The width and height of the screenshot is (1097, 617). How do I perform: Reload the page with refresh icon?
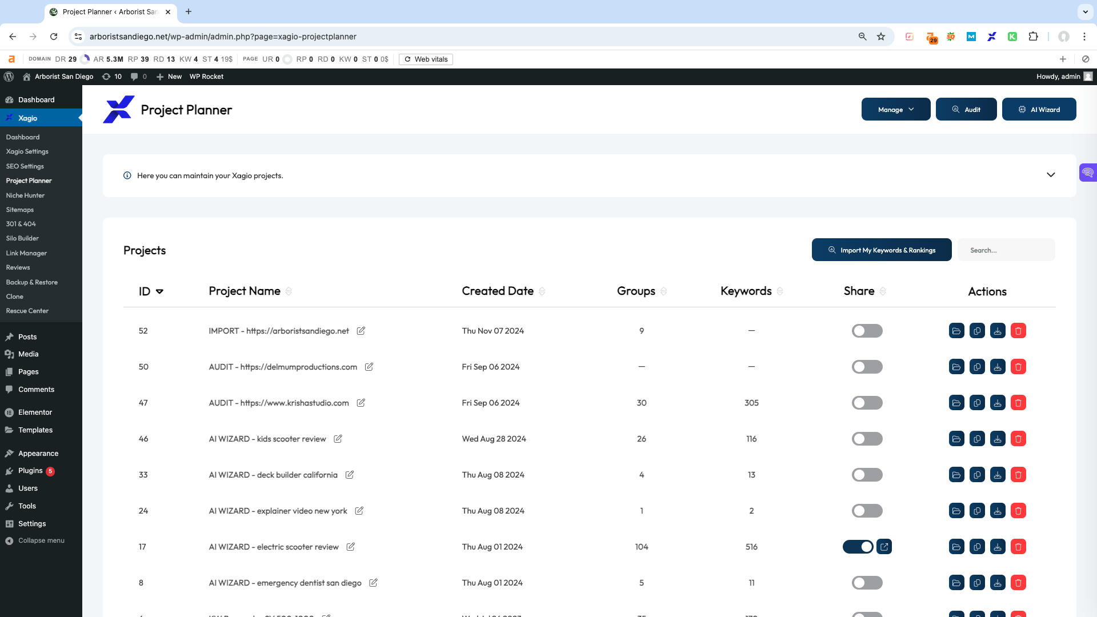pos(54,37)
